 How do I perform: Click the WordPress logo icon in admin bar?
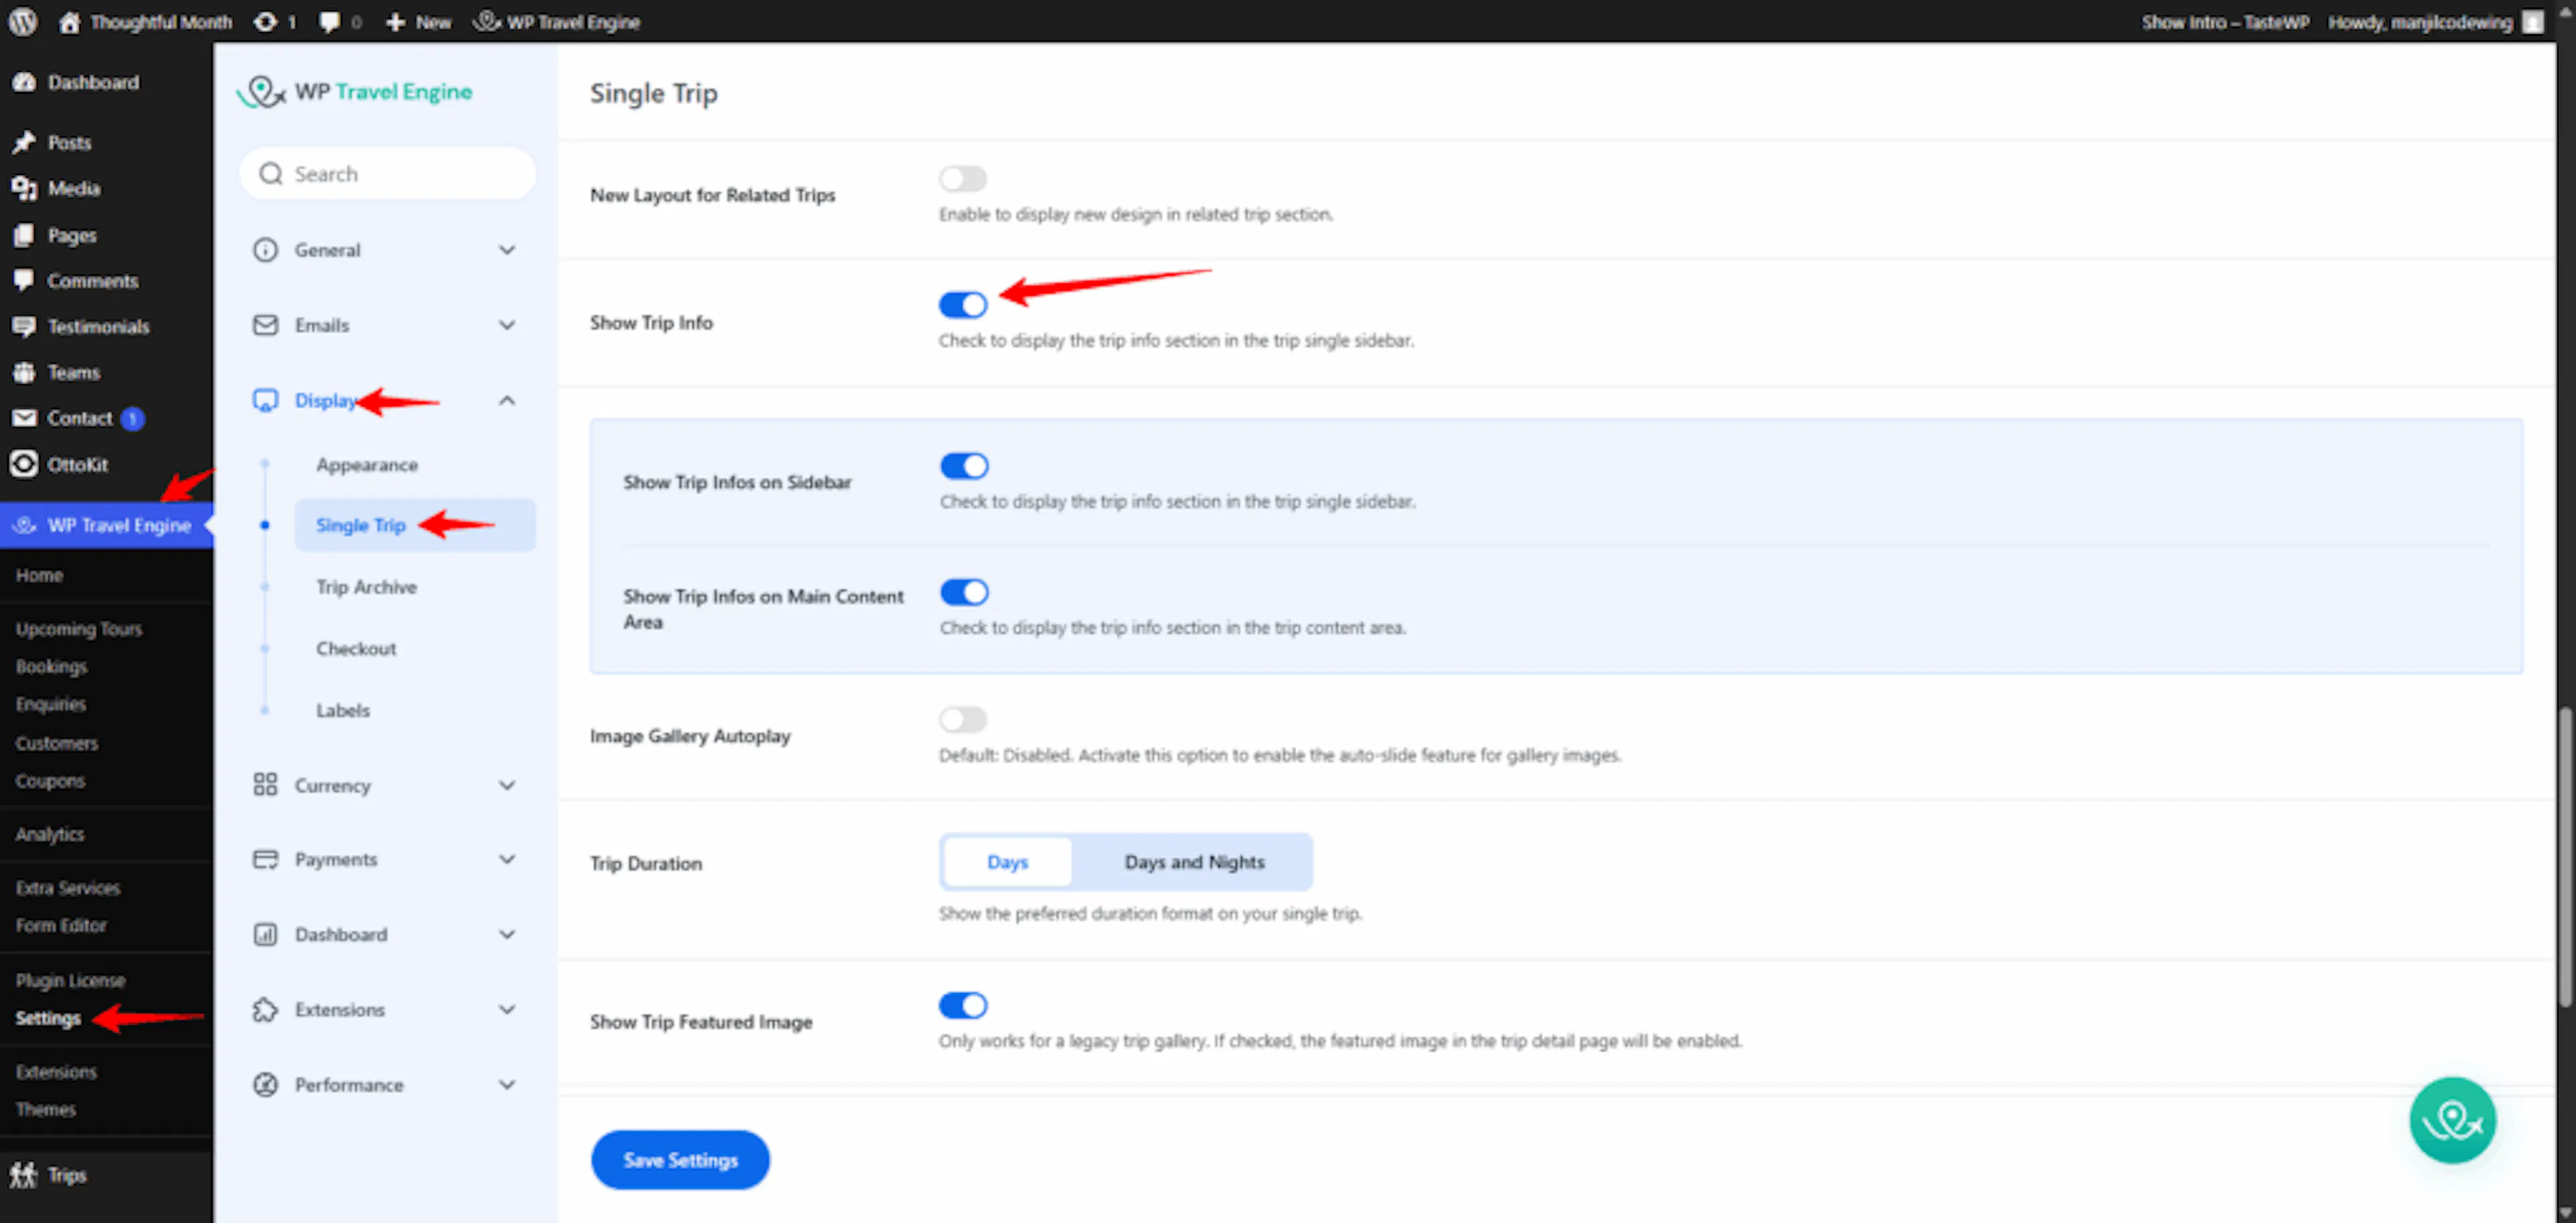click(22, 21)
